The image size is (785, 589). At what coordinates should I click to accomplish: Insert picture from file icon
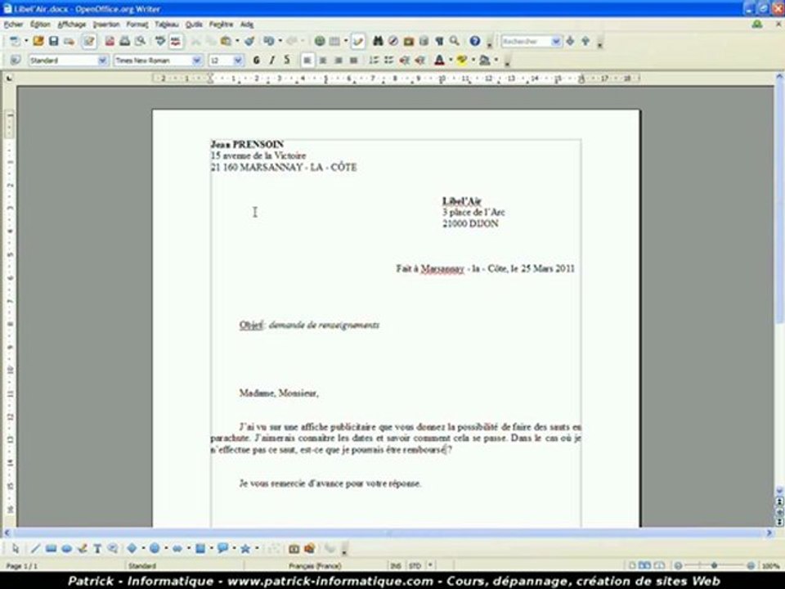tap(309, 548)
